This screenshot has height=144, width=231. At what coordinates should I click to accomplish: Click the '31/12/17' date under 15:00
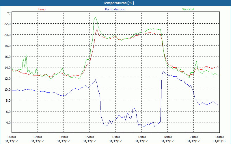coord(141,141)
